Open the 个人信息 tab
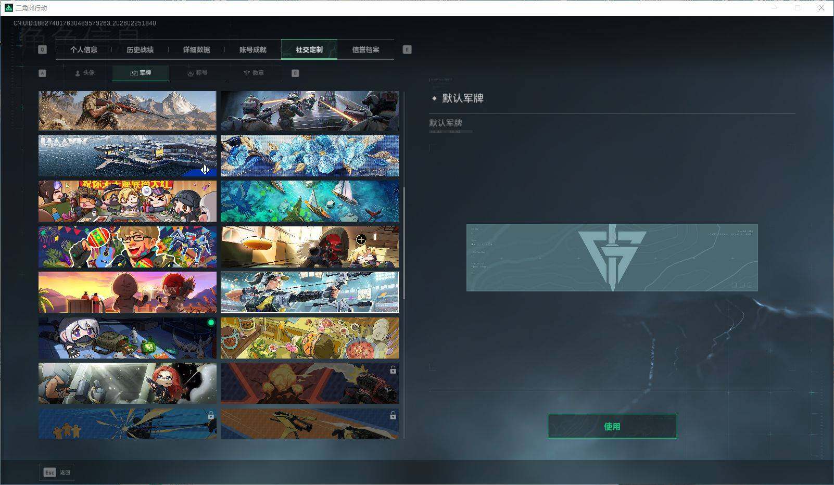The height and width of the screenshot is (485, 834). tap(83, 49)
